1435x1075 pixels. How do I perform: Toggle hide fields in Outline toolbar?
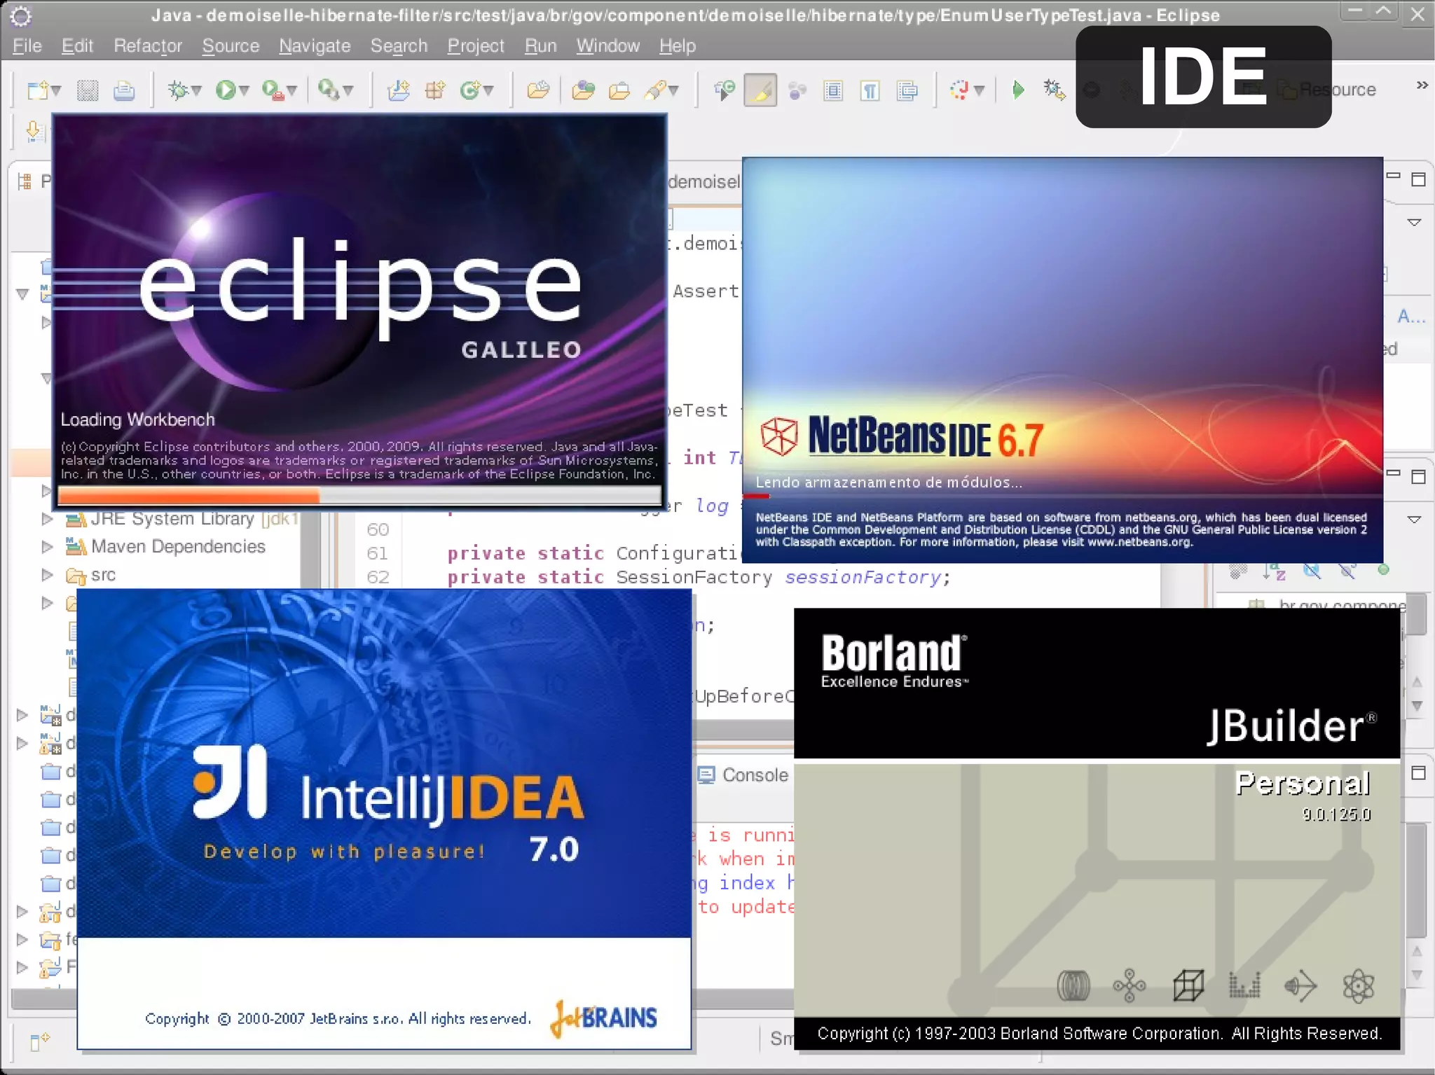pos(1312,571)
